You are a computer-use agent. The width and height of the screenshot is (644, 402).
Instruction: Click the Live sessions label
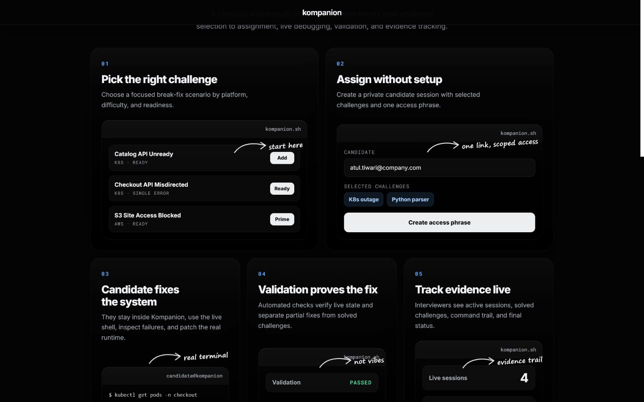coord(448,378)
